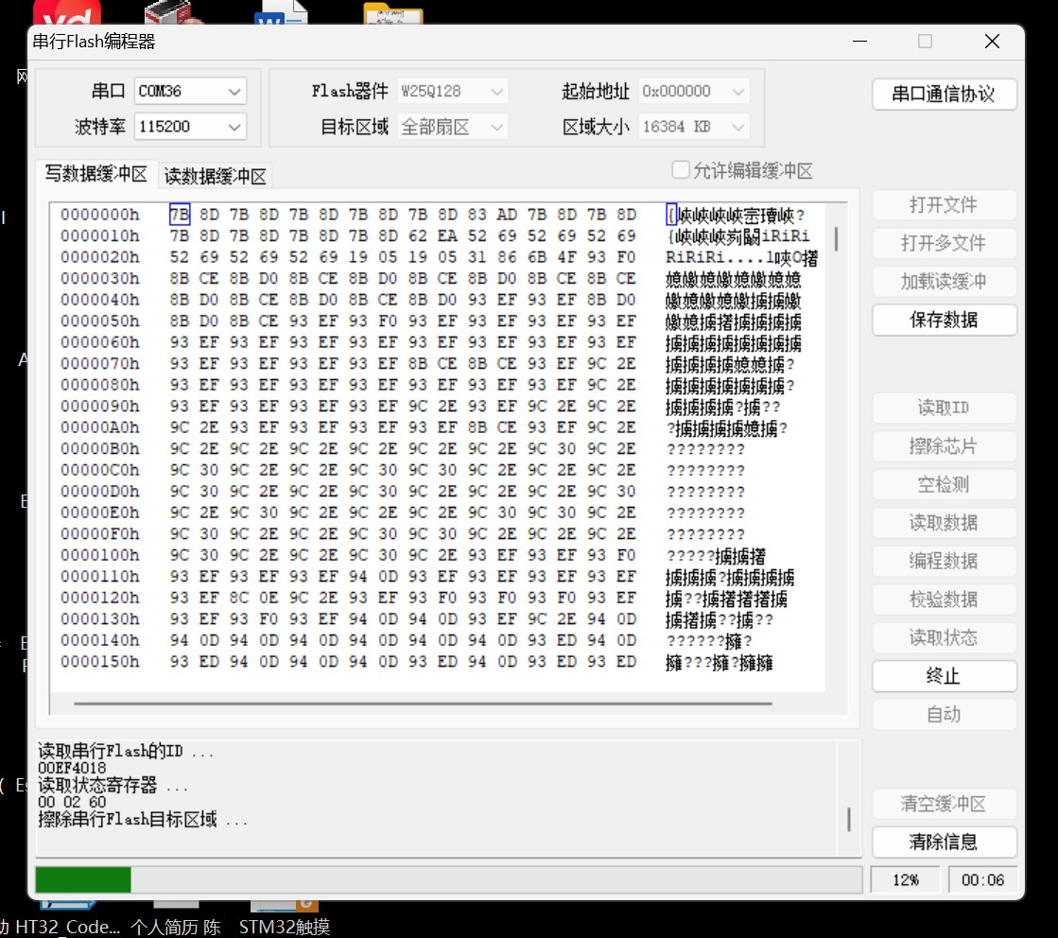Expand the Flash器件 W25Q128 combo box
The image size is (1058, 938).
(x=452, y=91)
